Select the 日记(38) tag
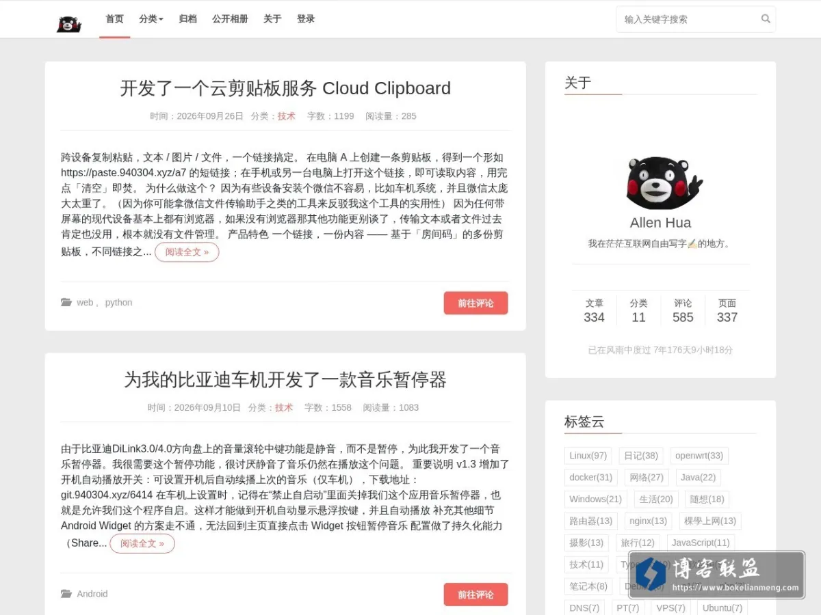 point(641,456)
